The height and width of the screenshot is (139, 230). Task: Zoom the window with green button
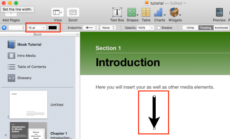pyautogui.click(x=16, y=3)
